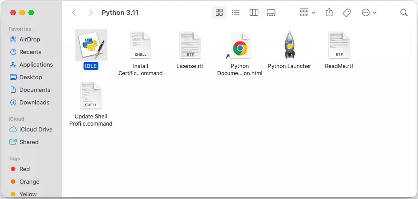This screenshot has width=418, height=199.
Task: Click the Update Shell Profile.command label
Action: coord(91,120)
